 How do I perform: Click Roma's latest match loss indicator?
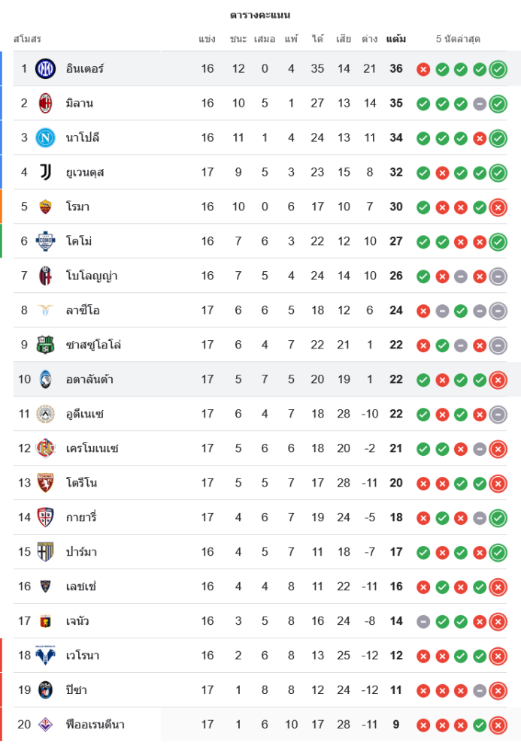pyautogui.click(x=498, y=207)
